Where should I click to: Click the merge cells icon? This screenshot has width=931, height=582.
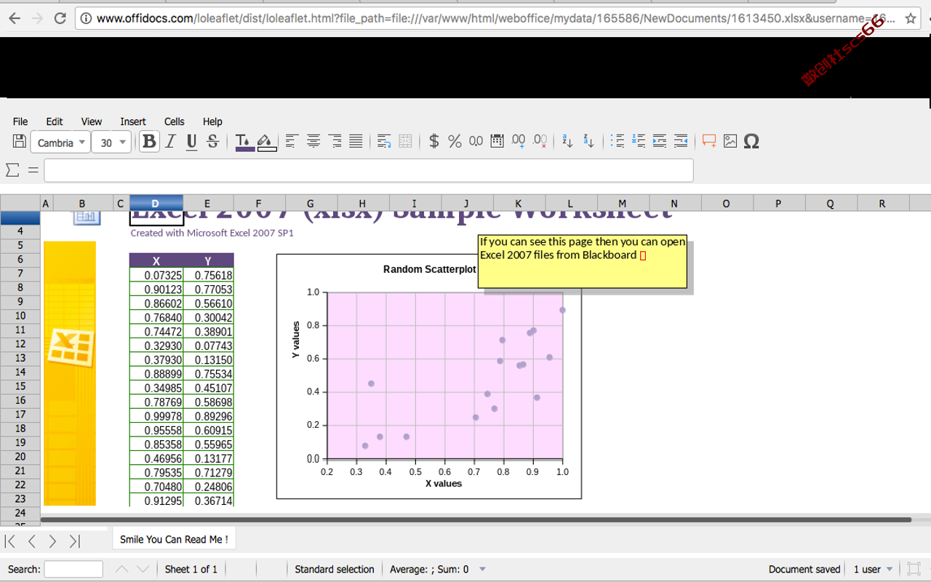click(x=405, y=141)
